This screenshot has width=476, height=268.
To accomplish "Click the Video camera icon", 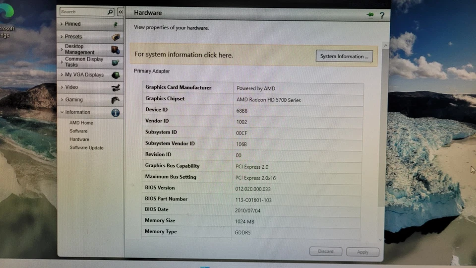I will 116,88.
